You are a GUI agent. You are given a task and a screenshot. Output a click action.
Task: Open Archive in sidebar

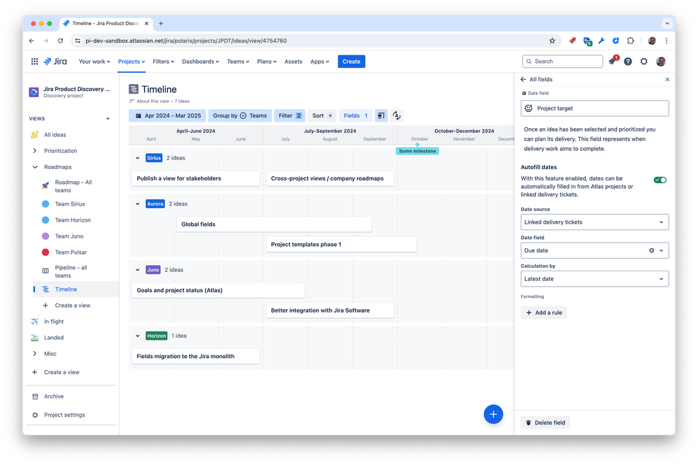[x=54, y=396]
